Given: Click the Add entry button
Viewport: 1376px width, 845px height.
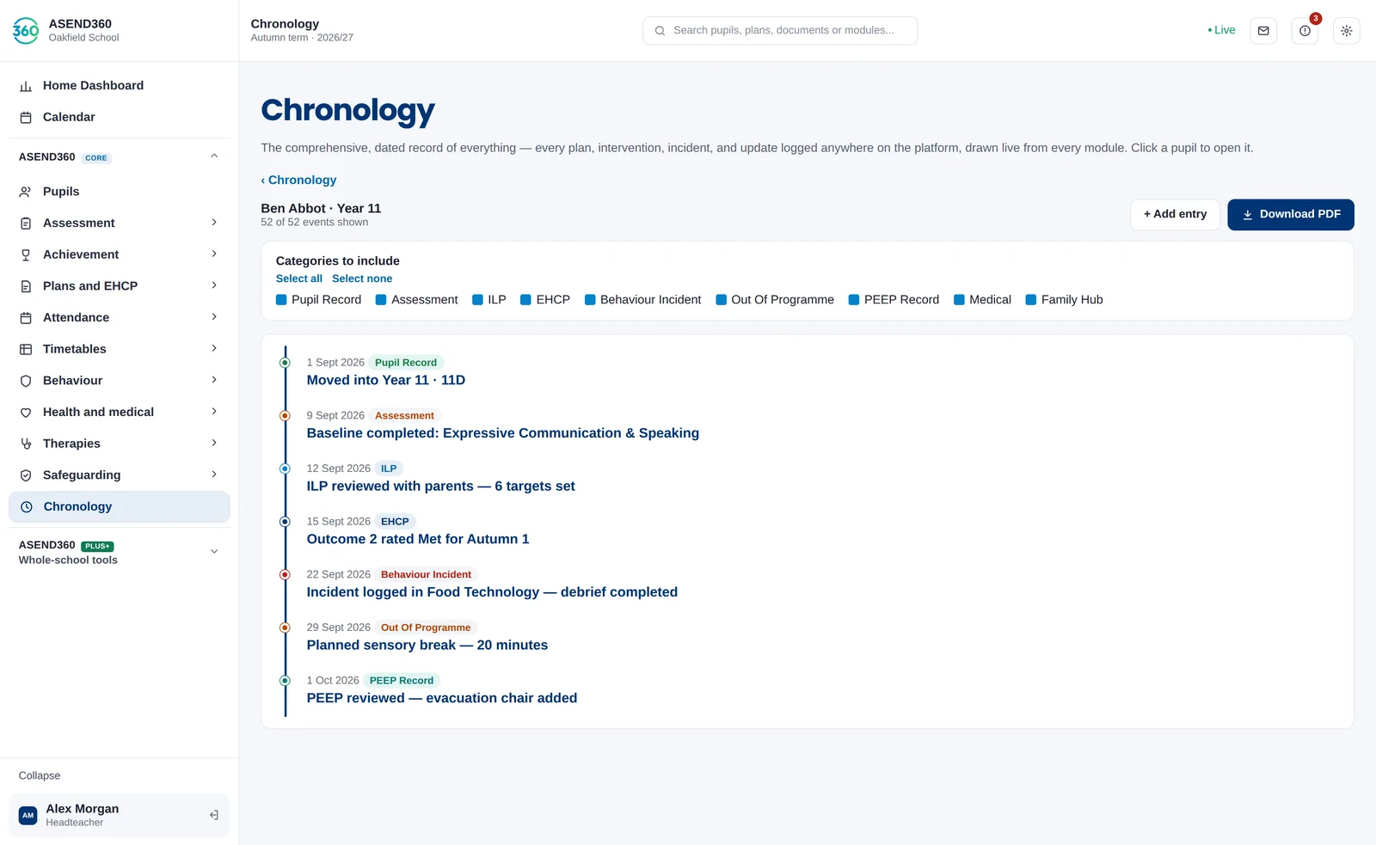Looking at the screenshot, I should tap(1175, 215).
